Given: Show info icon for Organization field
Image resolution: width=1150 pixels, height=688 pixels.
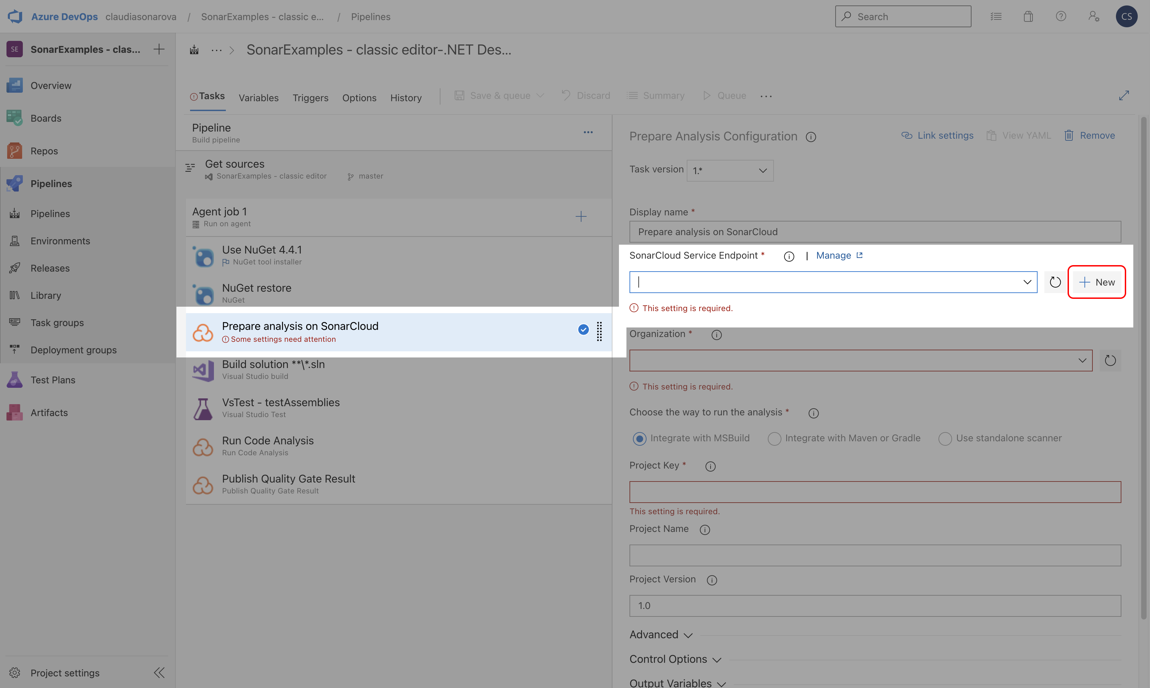Looking at the screenshot, I should tap(716, 335).
